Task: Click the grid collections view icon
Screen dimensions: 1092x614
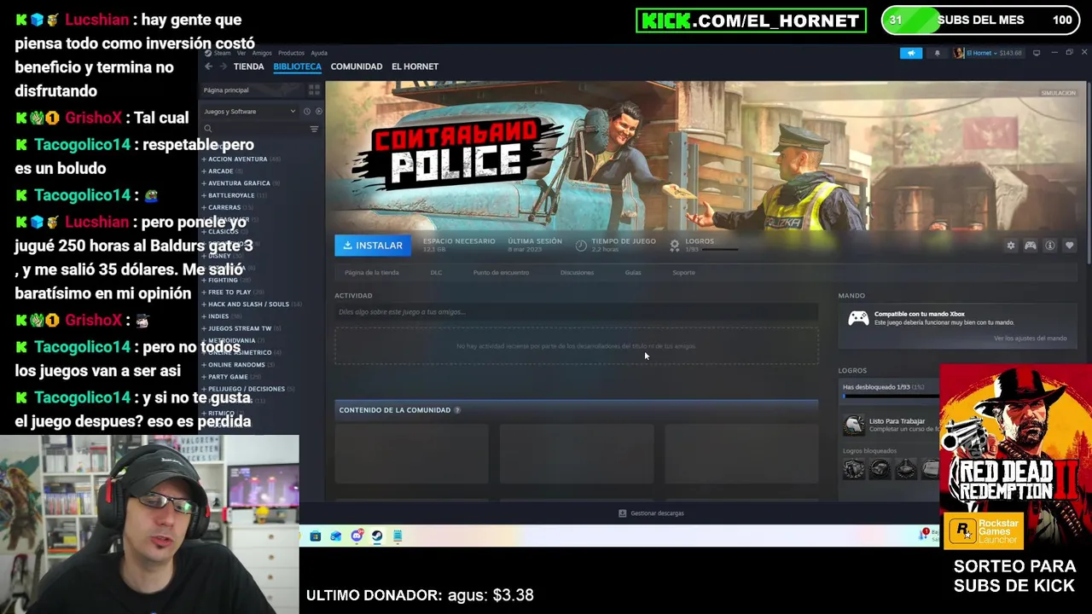Action: [x=314, y=90]
